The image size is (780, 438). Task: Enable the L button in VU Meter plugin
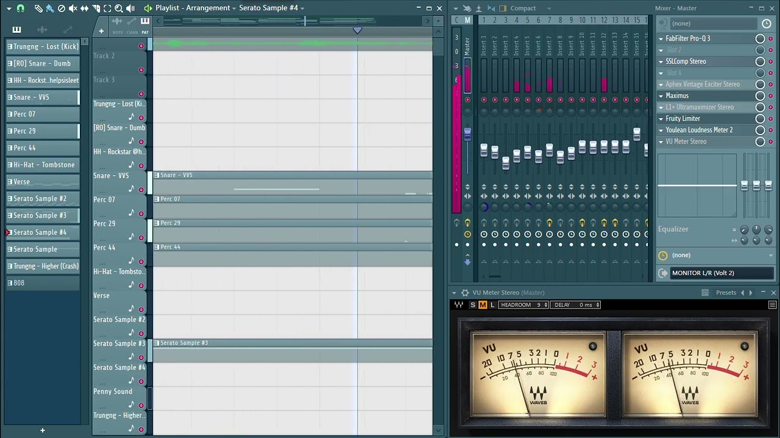(492, 305)
